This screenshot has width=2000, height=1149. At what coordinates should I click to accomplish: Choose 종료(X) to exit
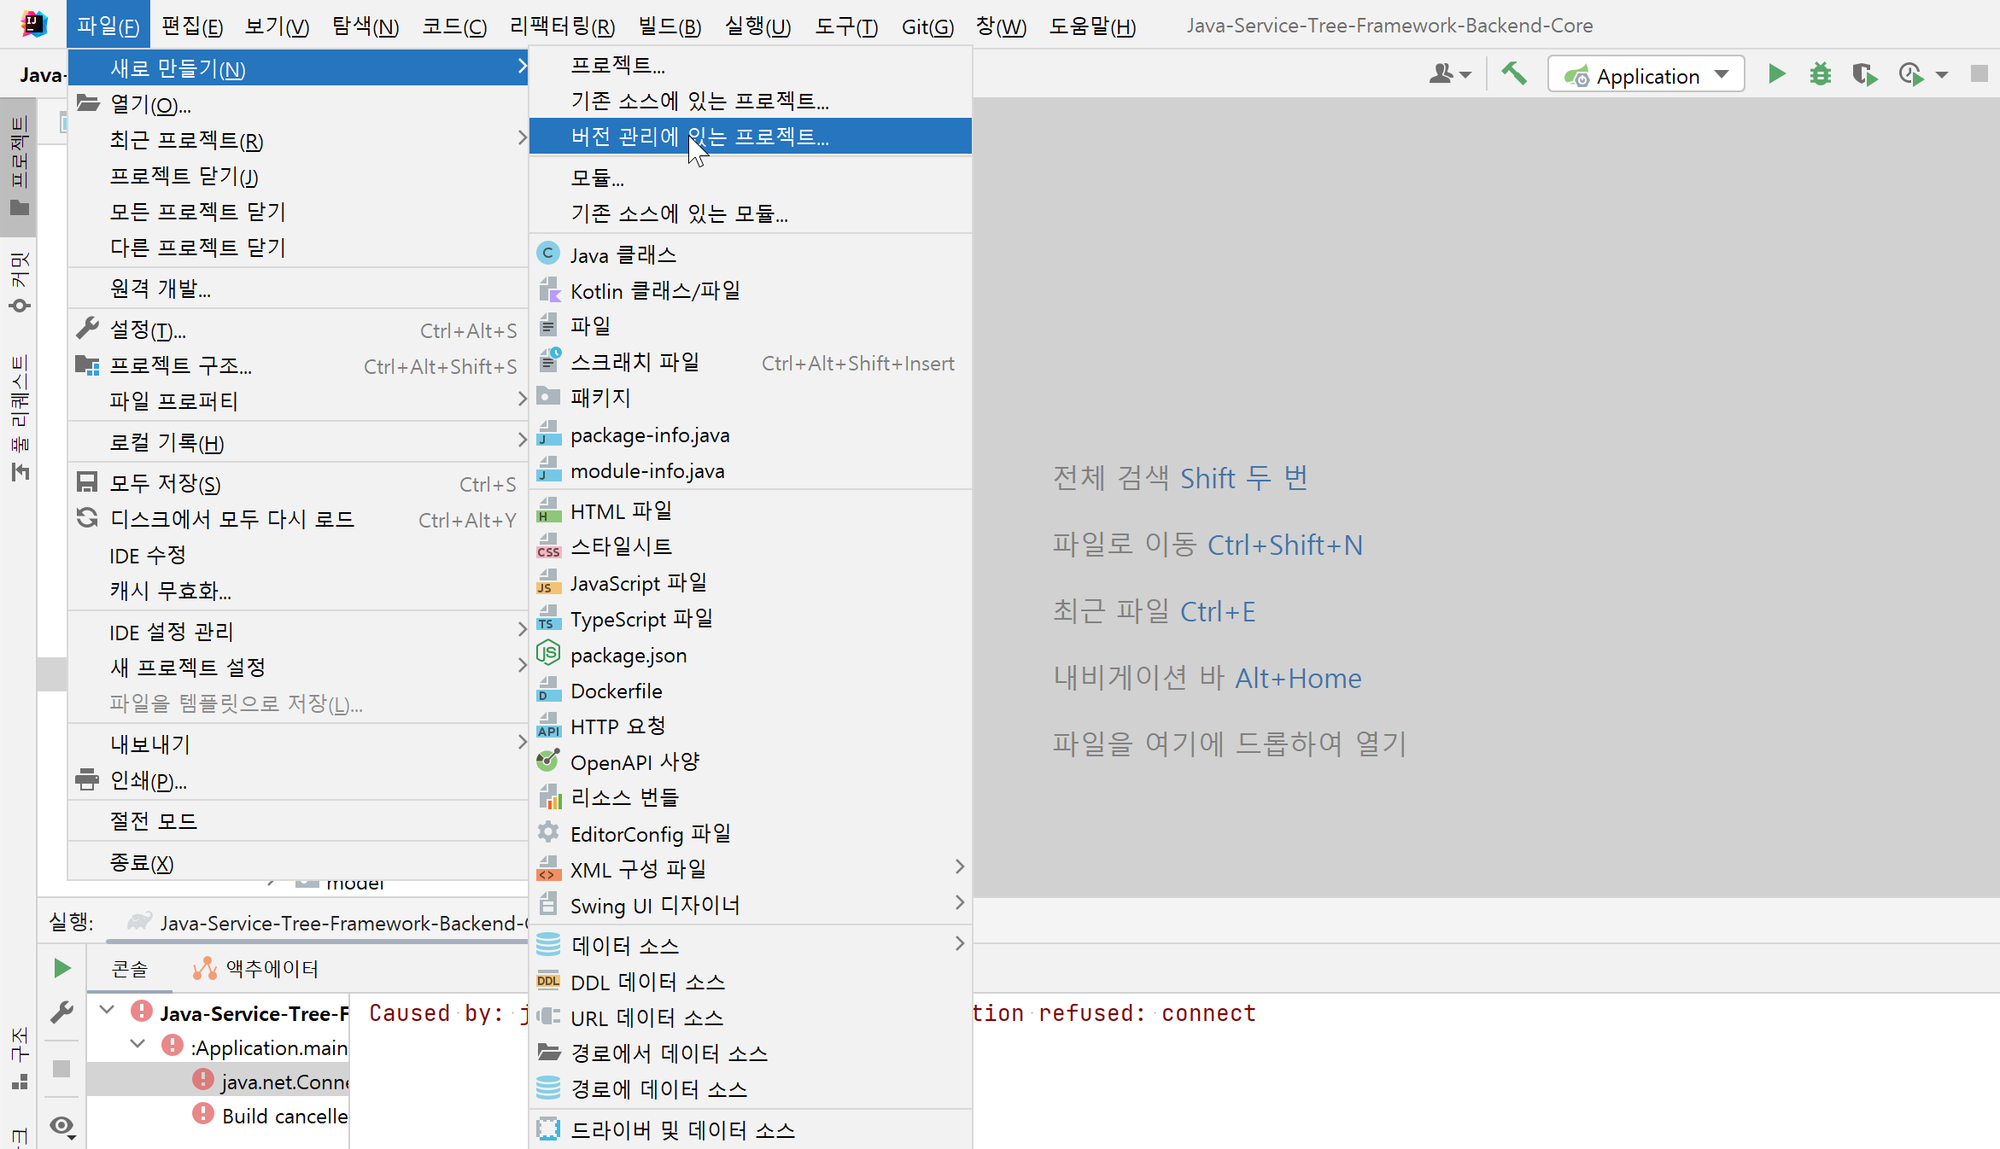click(x=298, y=862)
